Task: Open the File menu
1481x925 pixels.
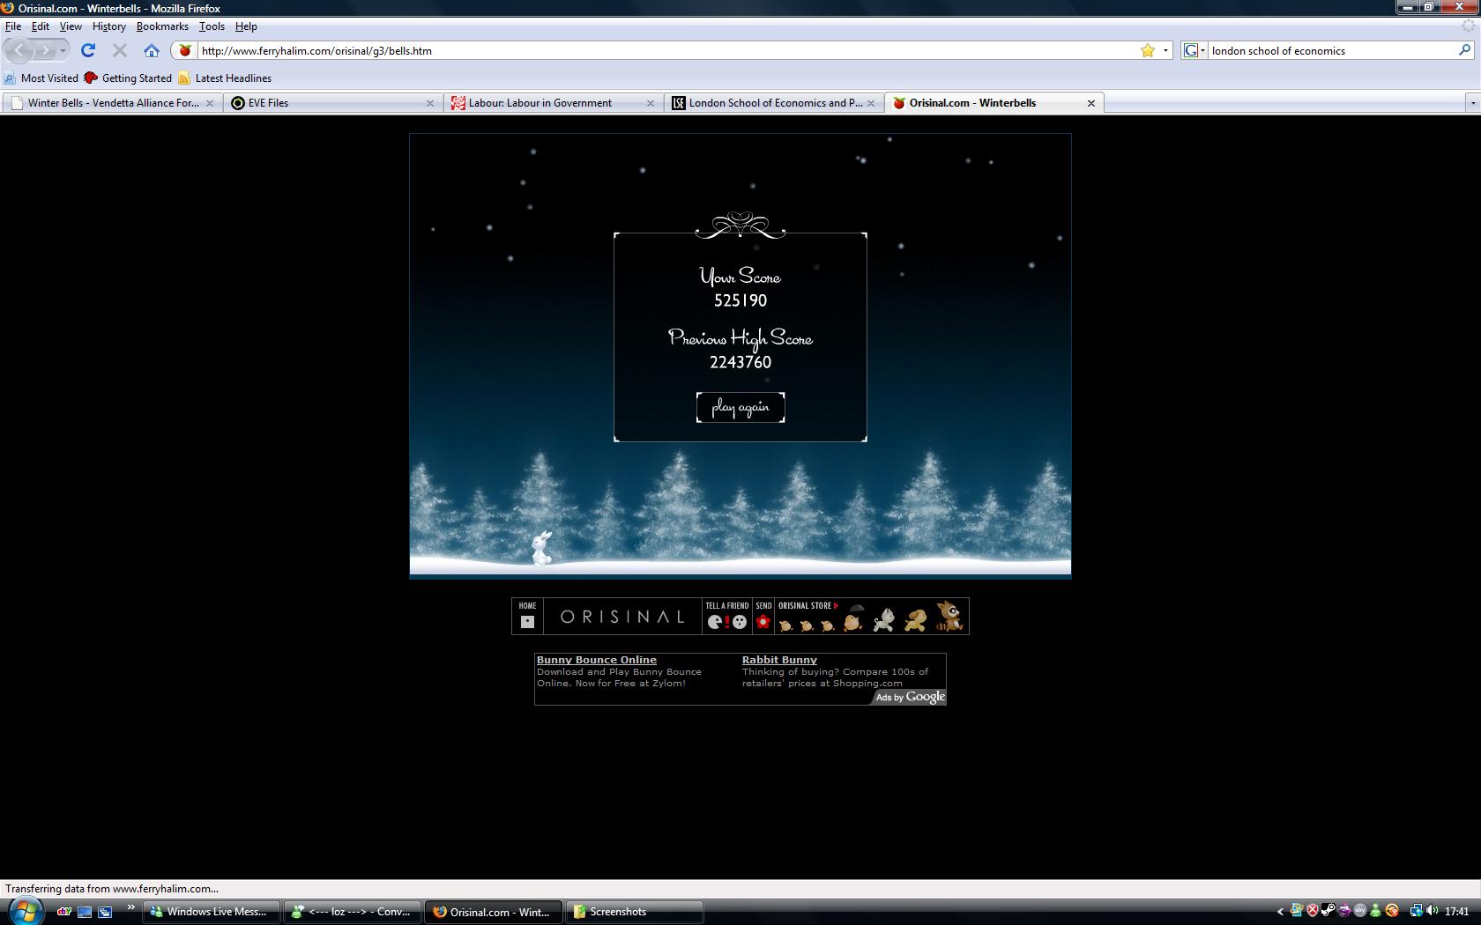Action: coord(13,26)
